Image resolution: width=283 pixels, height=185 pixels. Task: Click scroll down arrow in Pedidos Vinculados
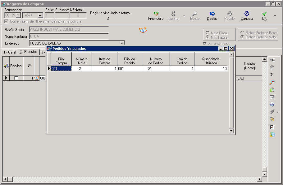click(231, 131)
